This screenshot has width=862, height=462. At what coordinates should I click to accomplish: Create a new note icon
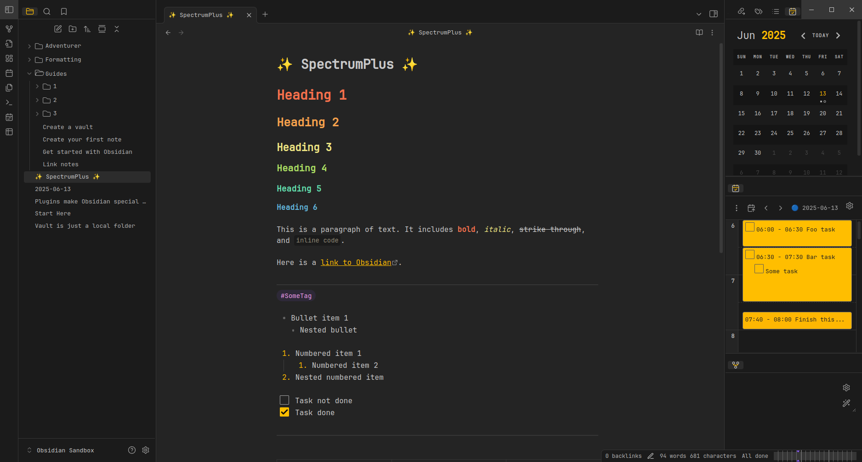(58, 29)
